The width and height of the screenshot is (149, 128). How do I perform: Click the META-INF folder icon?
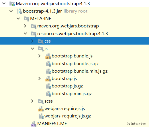26,19
